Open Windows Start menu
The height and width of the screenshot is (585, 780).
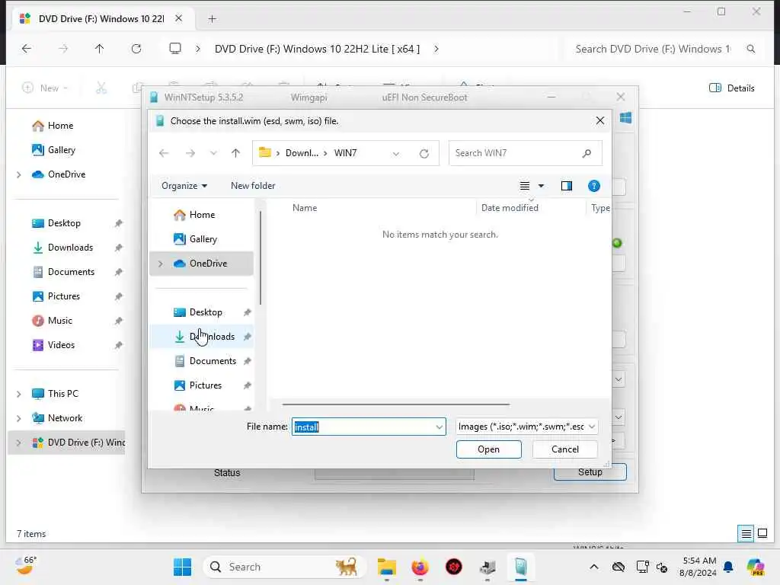tap(183, 567)
